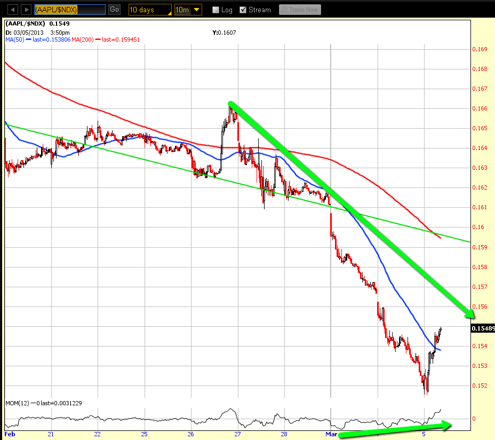This screenshot has height=440, width=495.
Task: Toggle the Stream checkbox
Action: coord(243,10)
